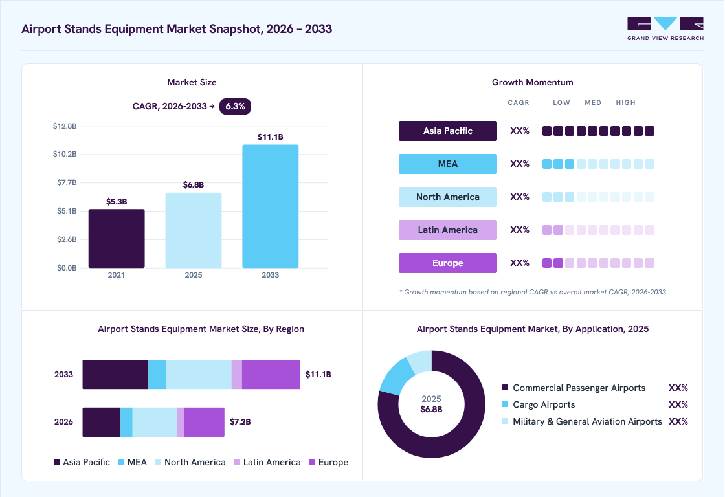Click the 2025 $6.8B donut center label
Screen dimensions: 725x497
[431, 404]
